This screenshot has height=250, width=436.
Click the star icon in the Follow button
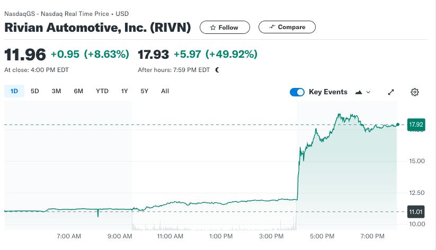click(x=213, y=28)
